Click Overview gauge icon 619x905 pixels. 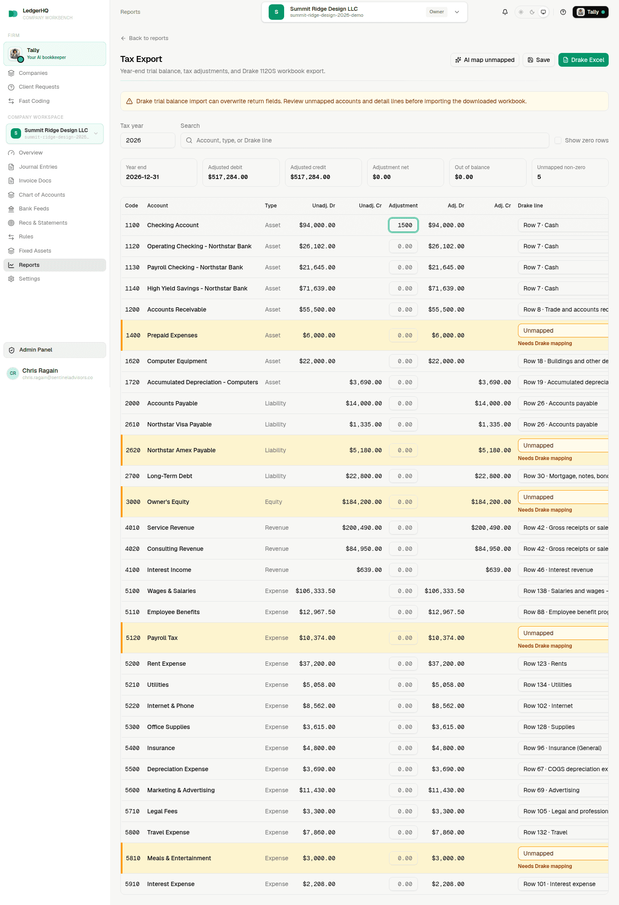[x=11, y=153]
